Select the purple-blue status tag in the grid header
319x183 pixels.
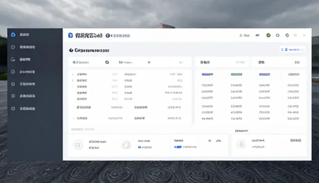pos(207,75)
